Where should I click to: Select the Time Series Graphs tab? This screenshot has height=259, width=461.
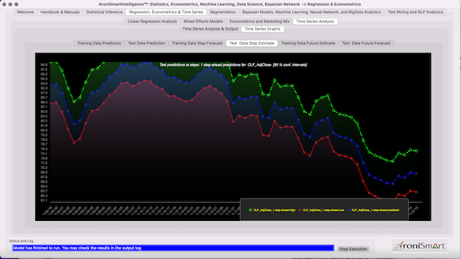[262, 29]
